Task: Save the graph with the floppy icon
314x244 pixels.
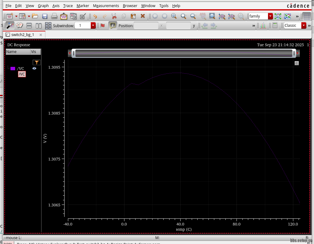Action: point(45,16)
